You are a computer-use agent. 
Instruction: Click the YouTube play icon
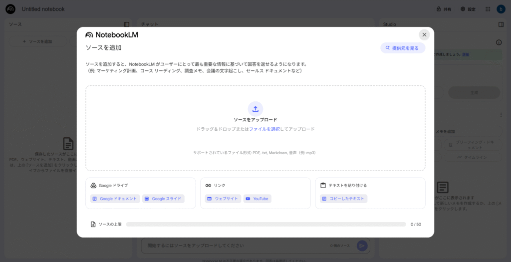[x=248, y=199]
